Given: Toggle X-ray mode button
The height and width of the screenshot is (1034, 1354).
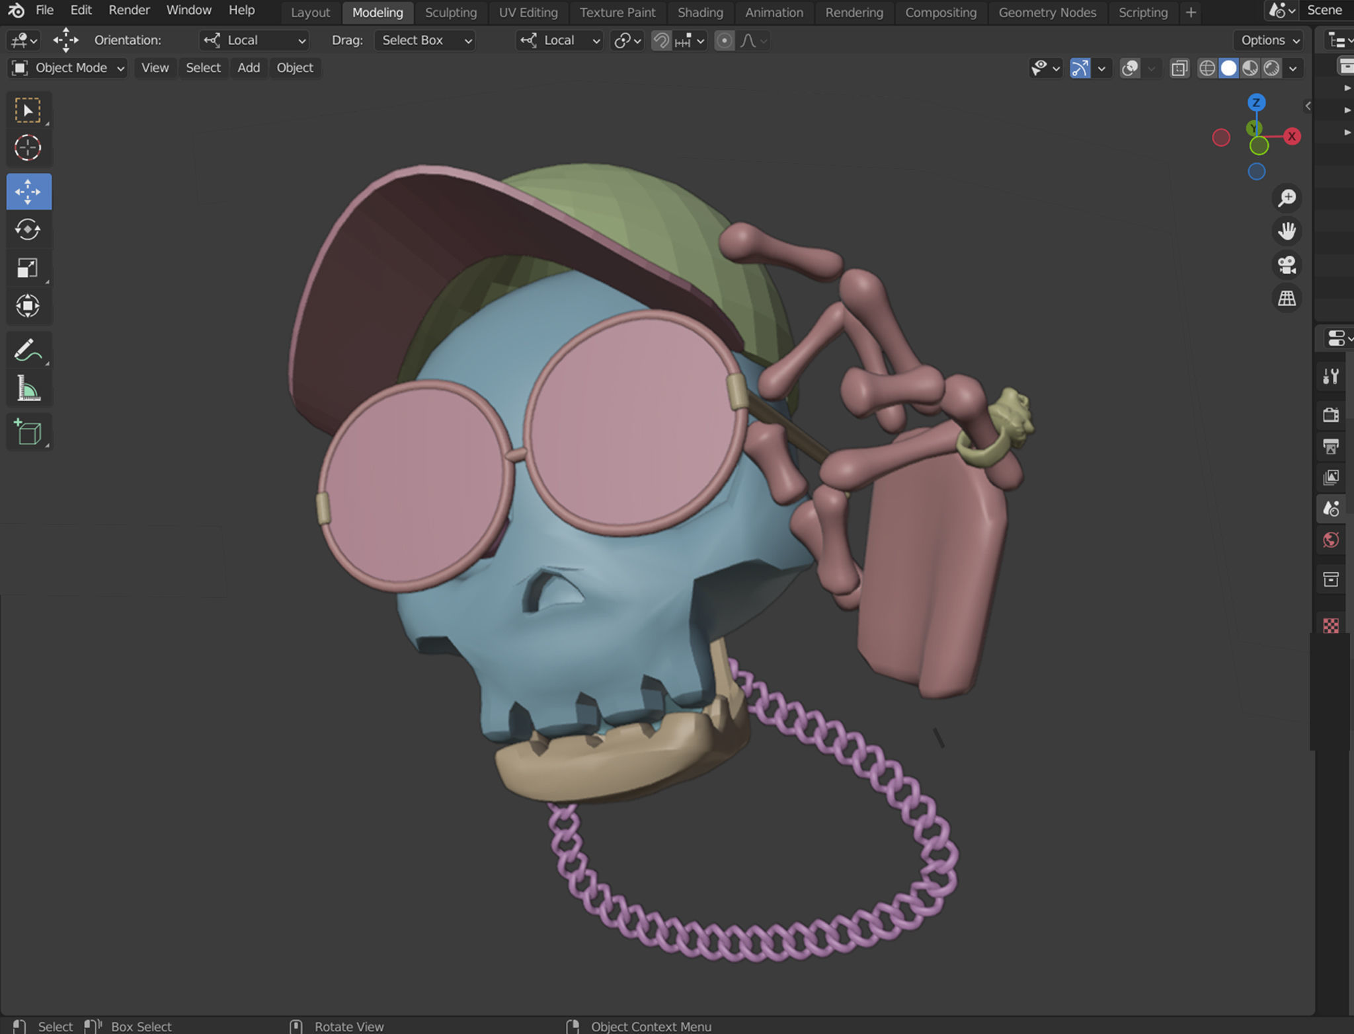Looking at the screenshot, I should 1179,68.
